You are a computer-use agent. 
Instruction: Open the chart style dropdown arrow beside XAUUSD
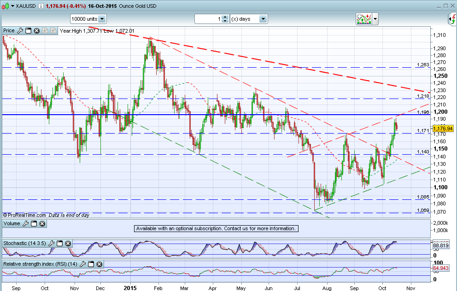pos(12,6)
